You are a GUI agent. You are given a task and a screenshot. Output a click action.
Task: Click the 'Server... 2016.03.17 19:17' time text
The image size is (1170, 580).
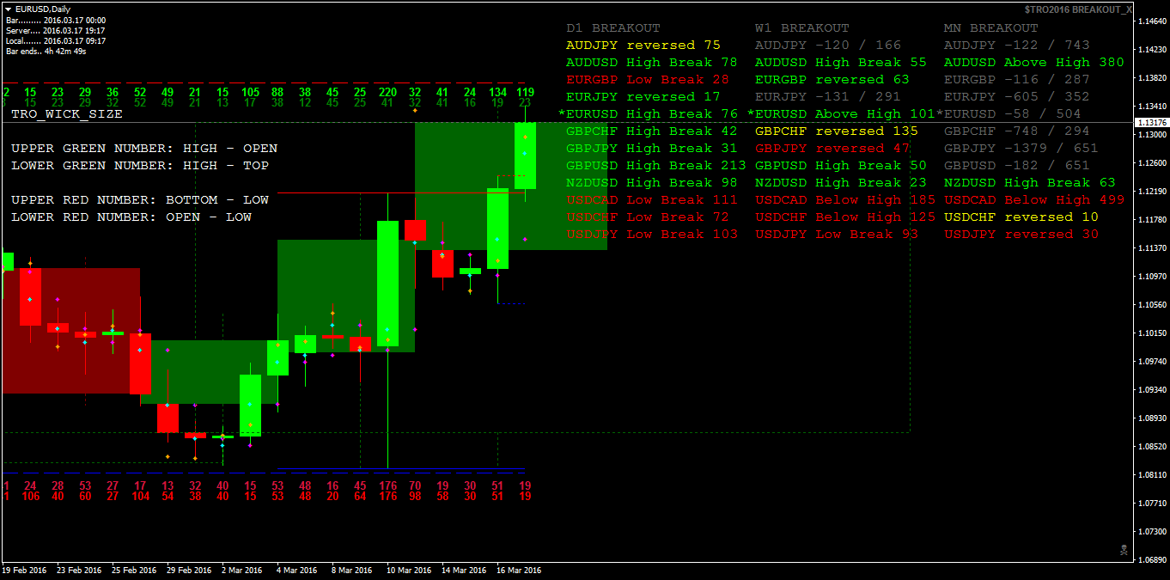[x=56, y=30]
